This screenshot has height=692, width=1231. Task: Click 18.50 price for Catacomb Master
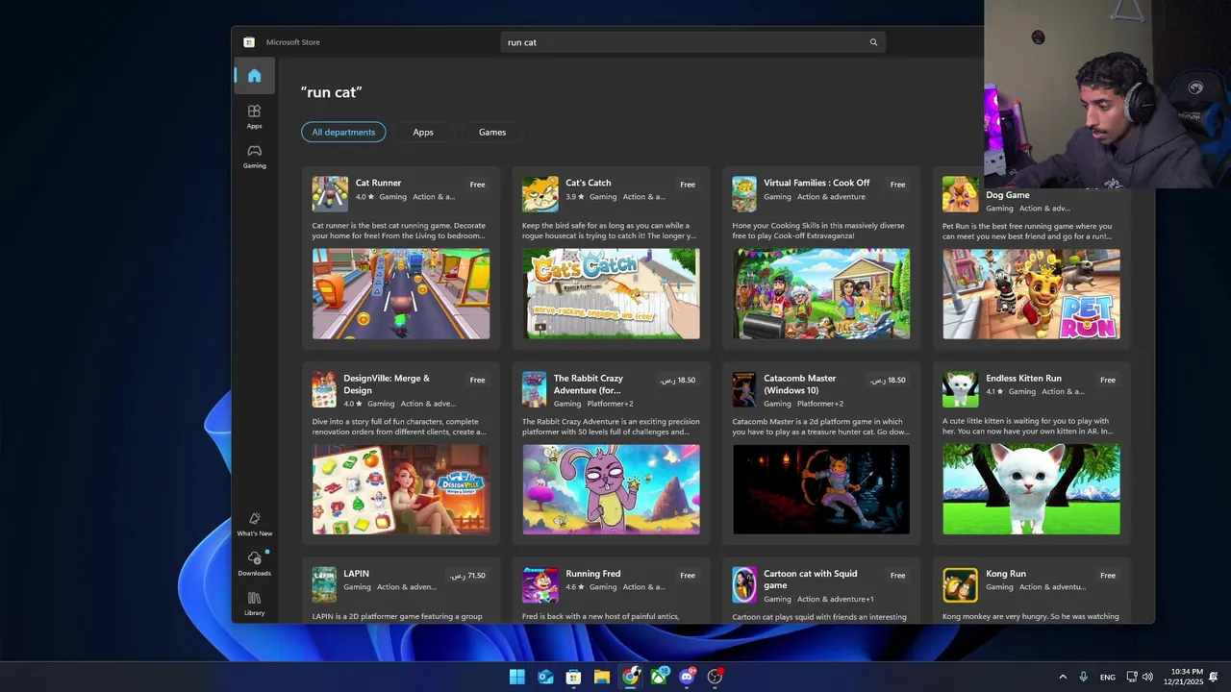pyautogui.click(x=888, y=380)
